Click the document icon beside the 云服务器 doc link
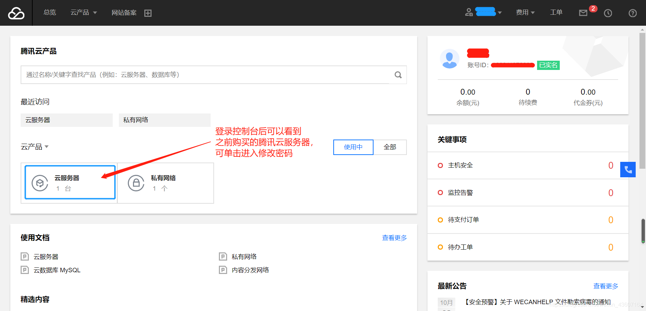Image resolution: width=646 pixels, height=311 pixels. [x=25, y=256]
